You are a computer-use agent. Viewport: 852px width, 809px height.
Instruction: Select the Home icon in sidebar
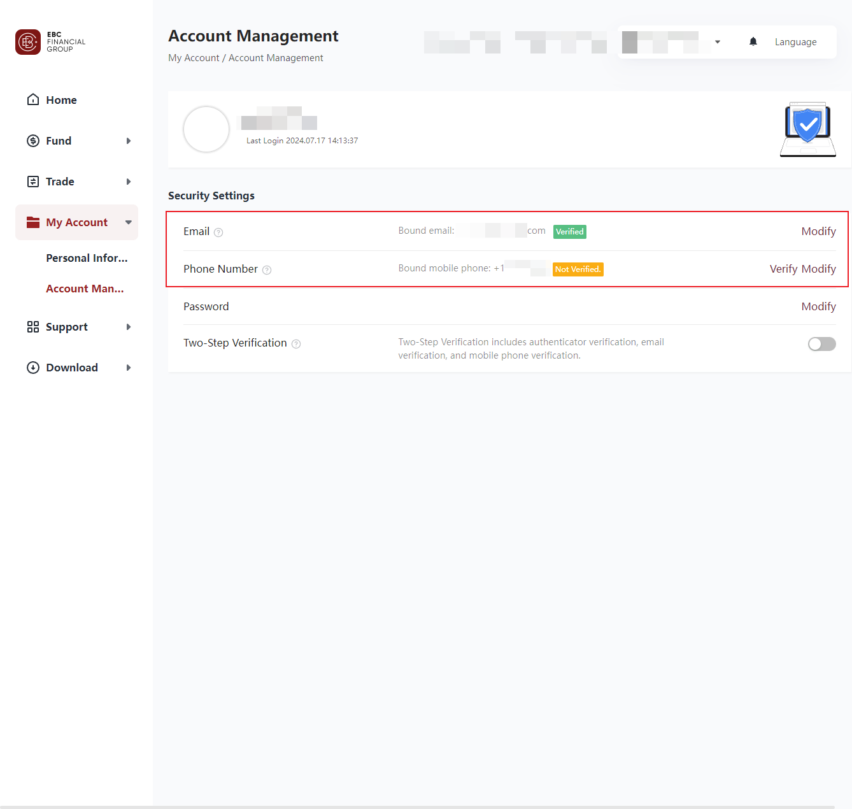pyautogui.click(x=33, y=99)
